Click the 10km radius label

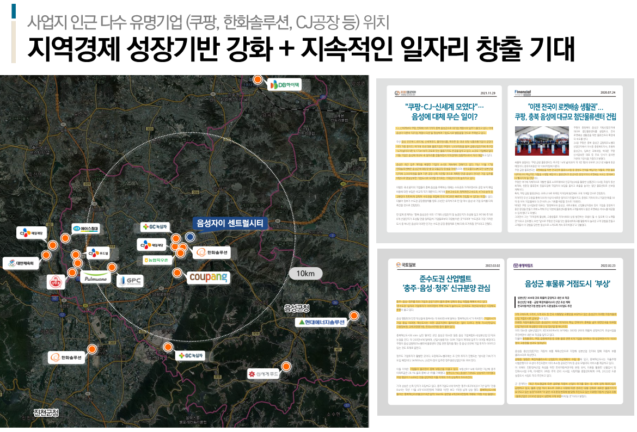pyautogui.click(x=305, y=274)
